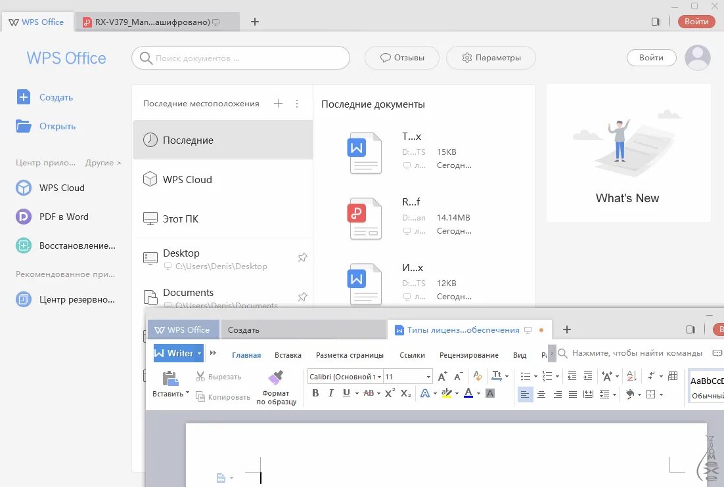Decrease font size with A- icon
Image resolution: width=724 pixels, height=487 pixels.
[458, 376]
